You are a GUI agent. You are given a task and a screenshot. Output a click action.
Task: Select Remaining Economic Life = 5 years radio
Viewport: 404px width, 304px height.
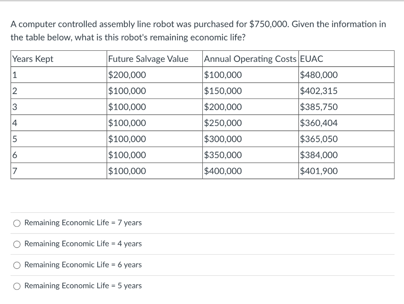[x=17, y=286]
